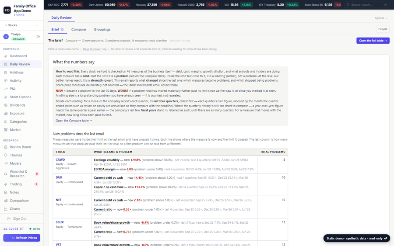Open the Stocks selector dropdown
The height and width of the screenshot is (246, 394).
[21, 25]
